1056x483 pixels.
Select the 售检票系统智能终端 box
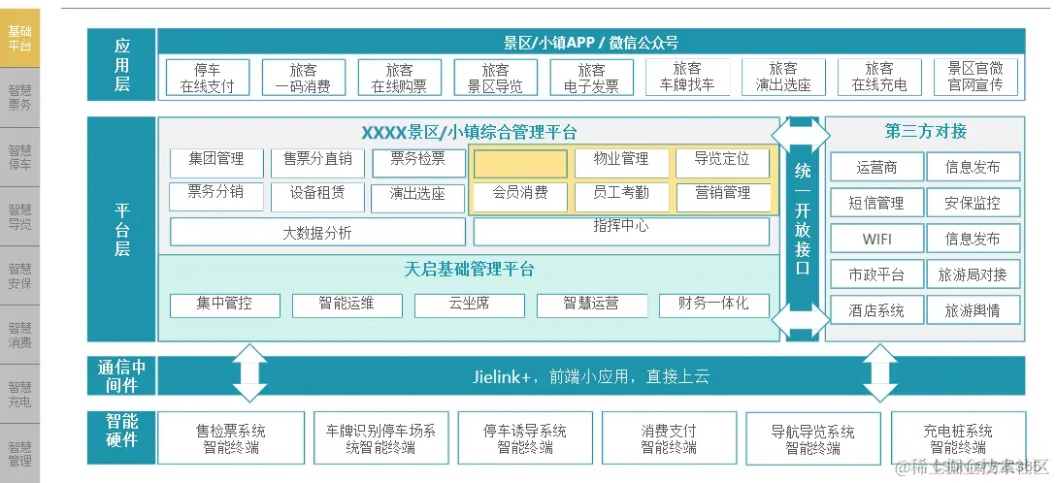coord(231,438)
